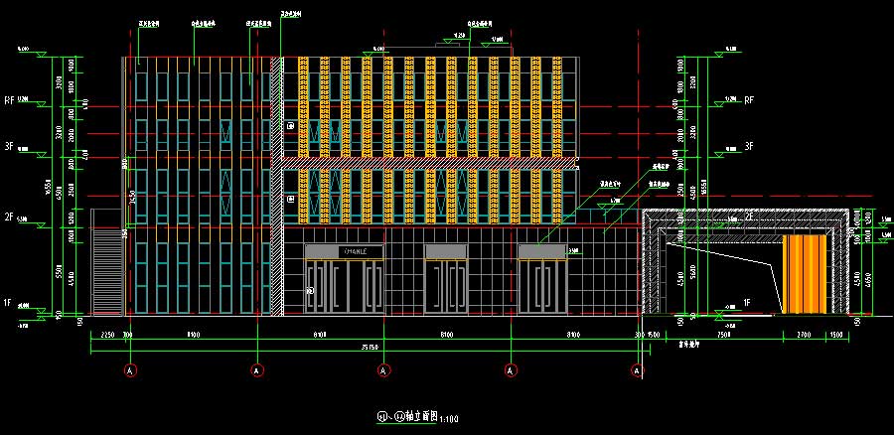The height and width of the screenshot is (435, 894).
Task: Select the orange gate door panel
Action: click(x=806, y=273)
